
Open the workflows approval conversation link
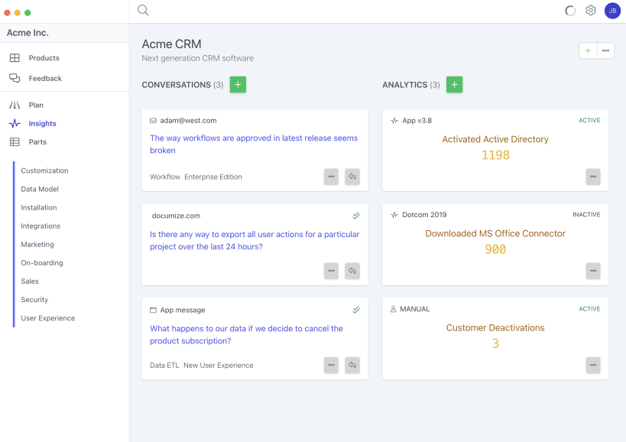tap(254, 145)
